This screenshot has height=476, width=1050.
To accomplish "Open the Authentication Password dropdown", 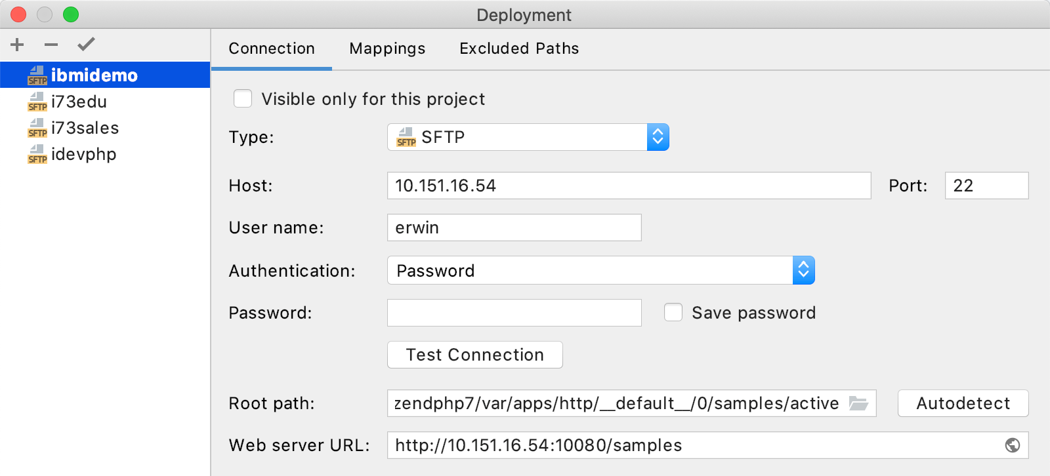I will pyautogui.click(x=601, y=270).
